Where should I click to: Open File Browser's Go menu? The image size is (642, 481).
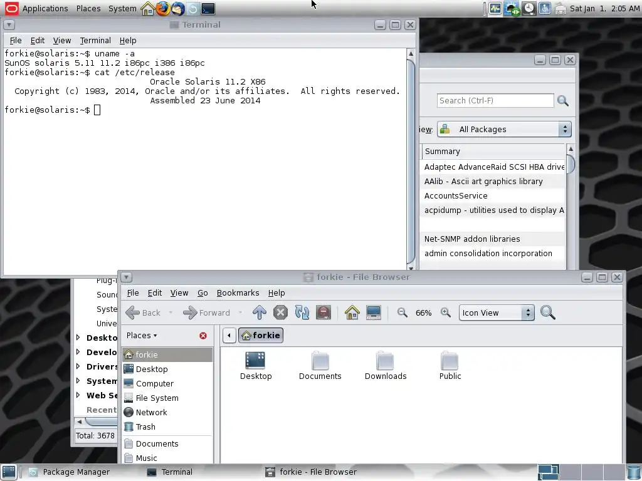pos(203,293)
